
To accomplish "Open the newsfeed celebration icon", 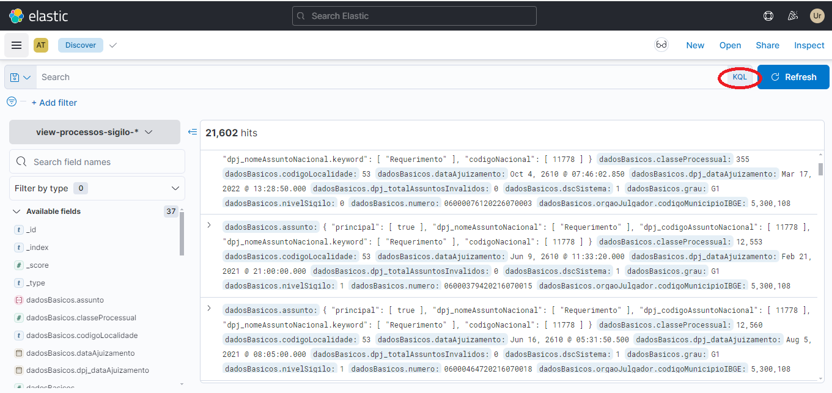I will tap(793, 16).
